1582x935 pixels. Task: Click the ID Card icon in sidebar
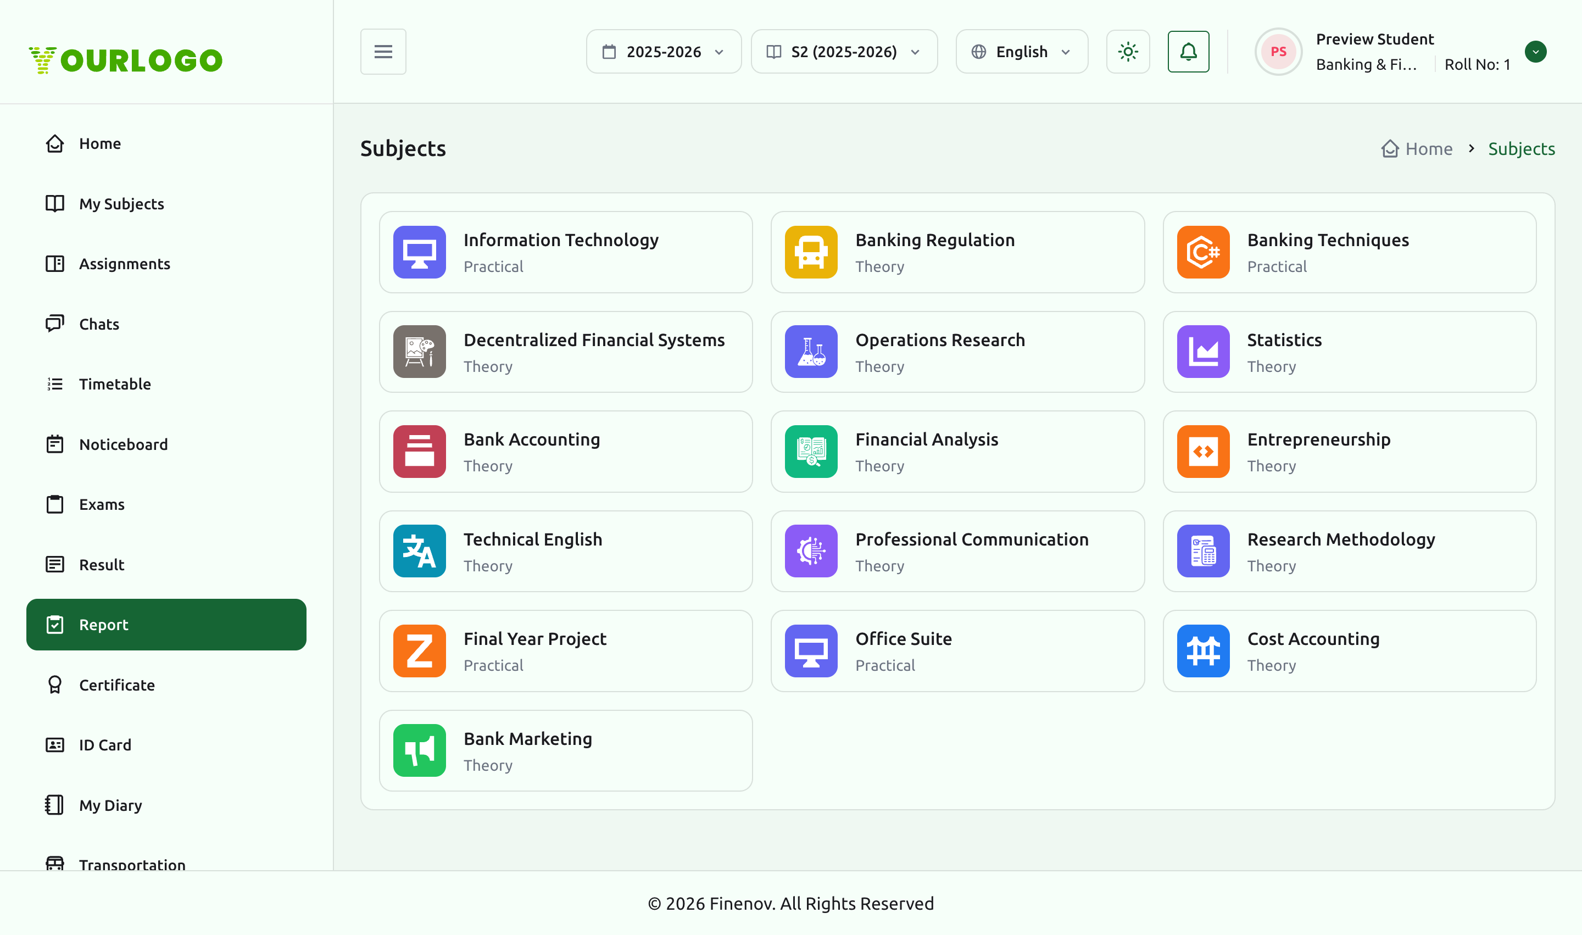click(x=55, y=745)
